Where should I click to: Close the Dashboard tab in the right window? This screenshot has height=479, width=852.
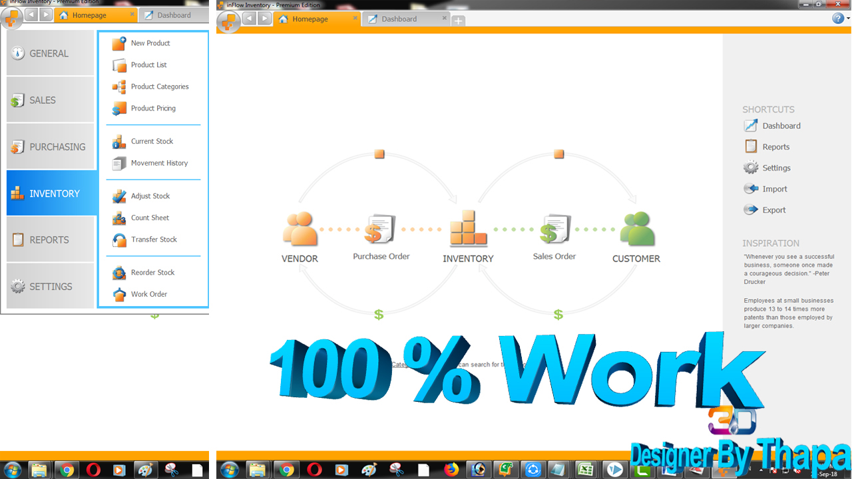pos(445,18)
